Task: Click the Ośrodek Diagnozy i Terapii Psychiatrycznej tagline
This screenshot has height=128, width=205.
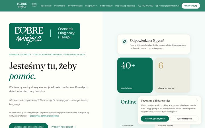Action: click(47, 55)
